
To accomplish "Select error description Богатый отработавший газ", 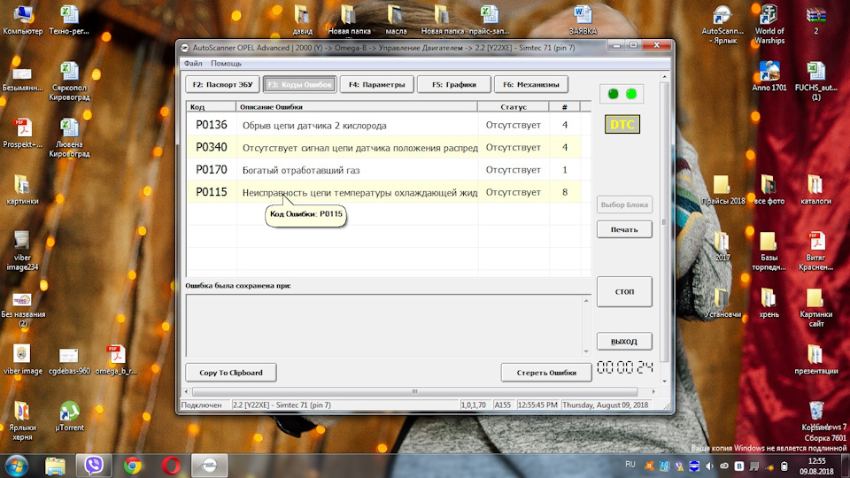I will pos(301,170).
